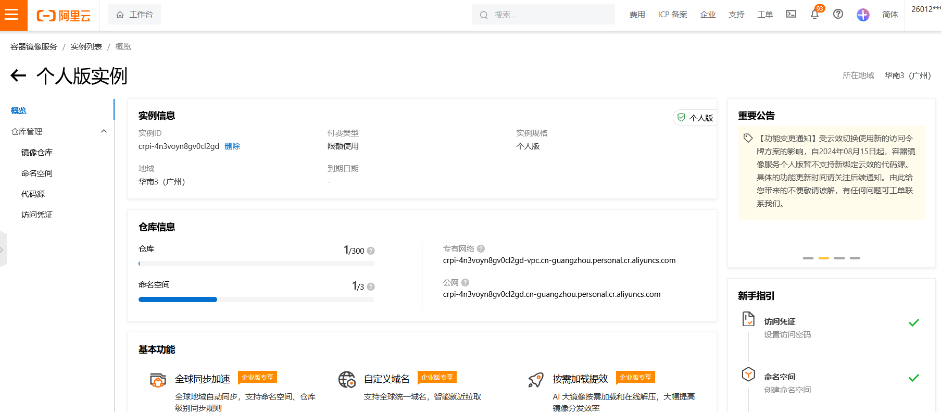
Task: Select the public registry domain text
Action: pyautogui.click(x=551, y=294)
